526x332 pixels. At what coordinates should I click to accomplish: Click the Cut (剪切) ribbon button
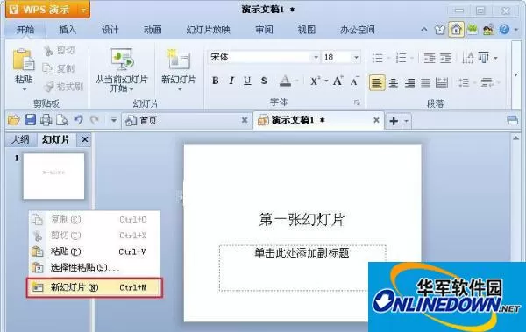coord(60,50)
